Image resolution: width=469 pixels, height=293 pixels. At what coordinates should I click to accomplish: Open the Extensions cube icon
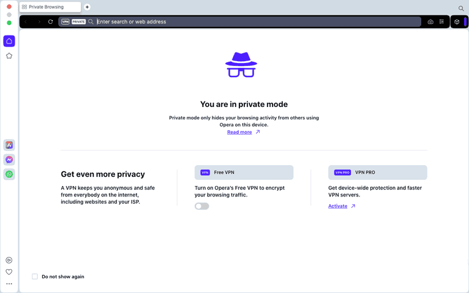pos(457,21)
